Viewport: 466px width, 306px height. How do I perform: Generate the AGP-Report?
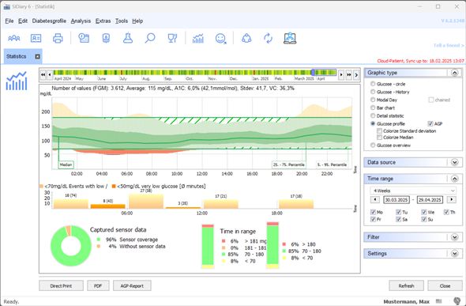(132, 285)
